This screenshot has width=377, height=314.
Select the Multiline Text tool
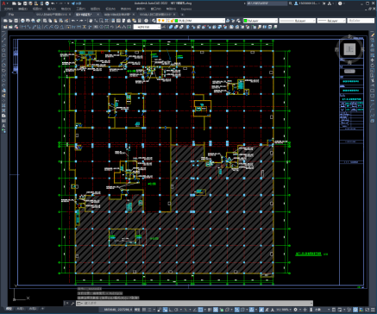pyautogui.click(x=3, y=125)
